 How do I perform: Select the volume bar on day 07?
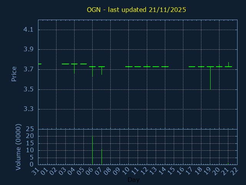[101, 157]
